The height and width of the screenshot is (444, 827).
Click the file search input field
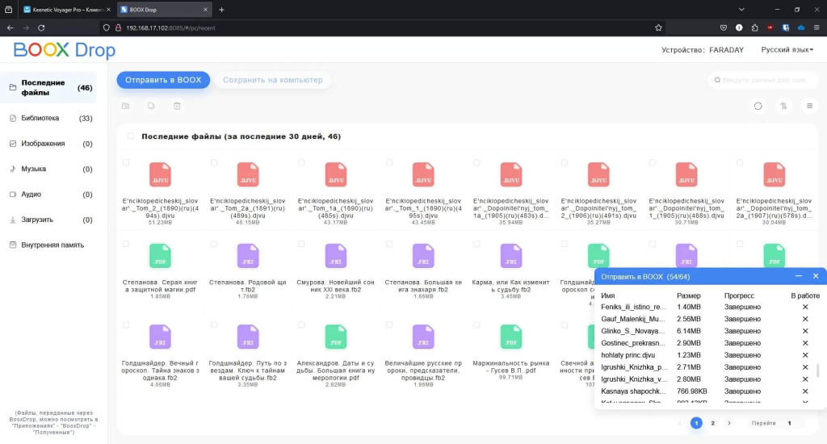pyautogui.click(x=762, y=80)
